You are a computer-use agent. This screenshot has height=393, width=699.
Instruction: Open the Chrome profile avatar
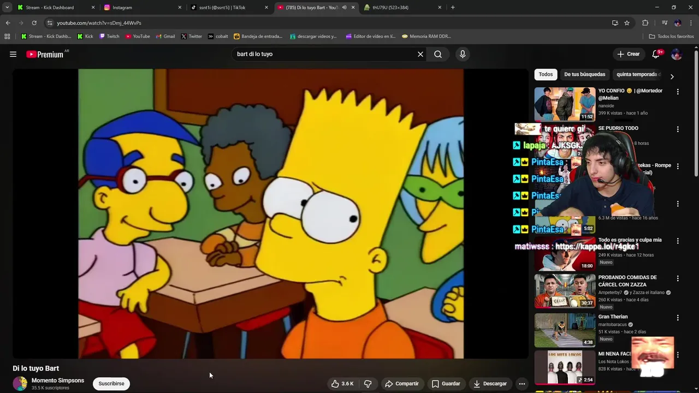[678, 23]
